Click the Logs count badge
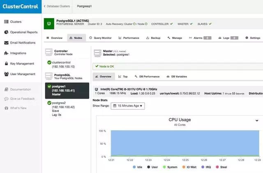Image resolution: width=263 pixels, height=173 pixels. [x=234, y=38]
